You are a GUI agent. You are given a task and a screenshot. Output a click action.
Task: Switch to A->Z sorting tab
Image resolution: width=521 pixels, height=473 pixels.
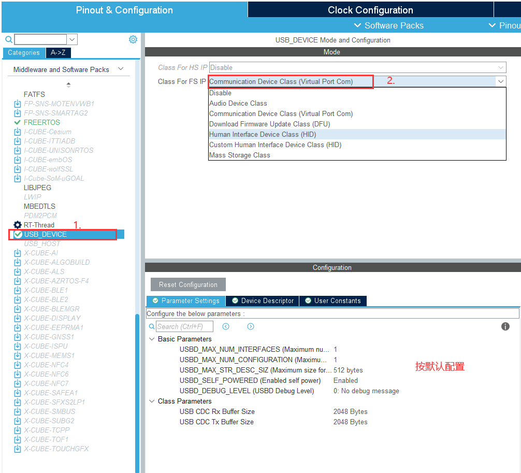(x=58, y=52)
